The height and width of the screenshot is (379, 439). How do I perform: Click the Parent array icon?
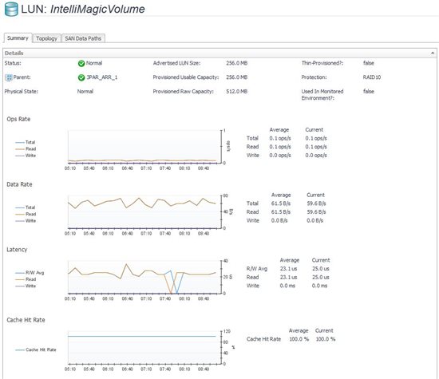[x=9, y=77]
